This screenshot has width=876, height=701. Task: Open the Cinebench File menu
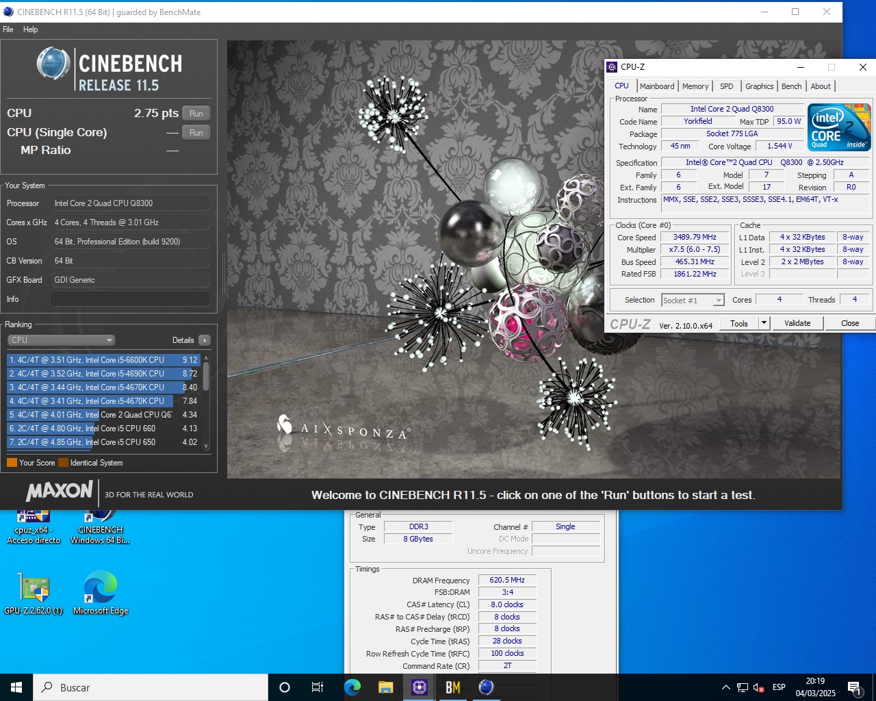pos(8,29)
